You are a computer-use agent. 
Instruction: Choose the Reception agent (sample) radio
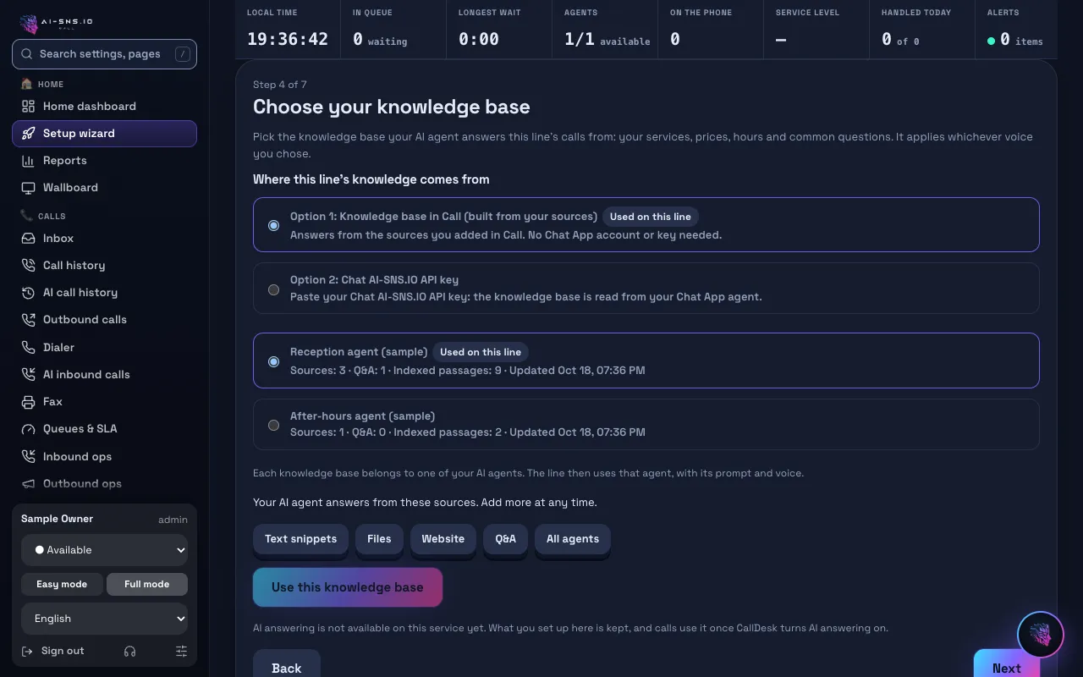tap(273, 361)
